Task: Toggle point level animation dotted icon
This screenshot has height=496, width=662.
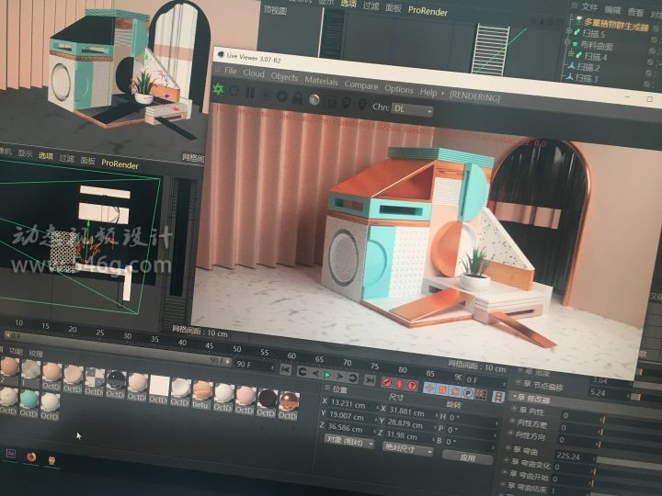Action: point(481,395)
